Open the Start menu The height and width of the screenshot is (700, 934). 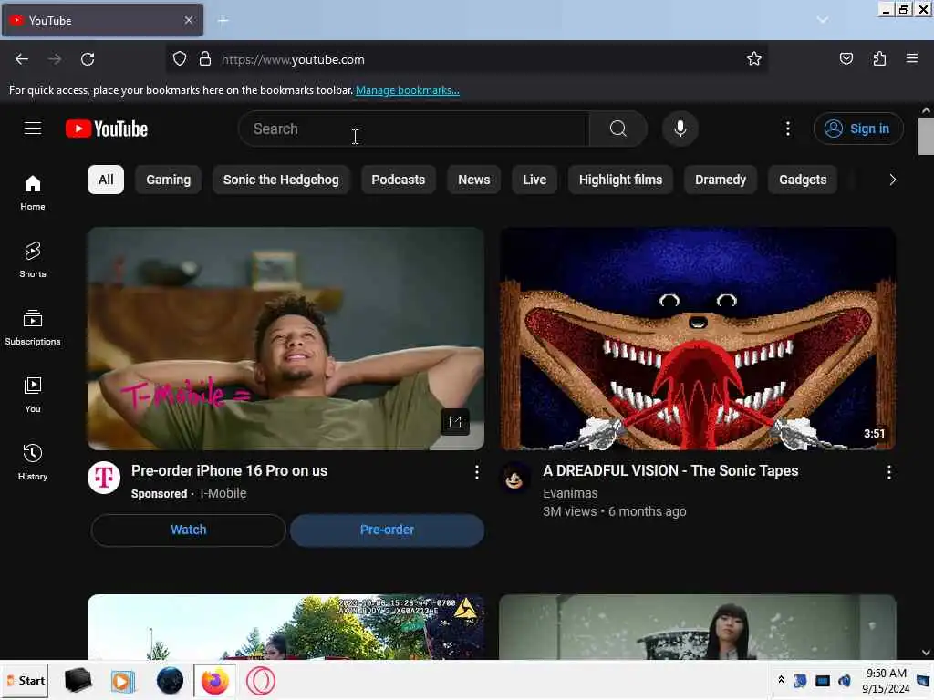[x=26, y=680]
